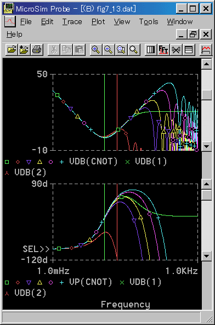The image size is (215, 325).
Task: Open the Edit menu
Action: click(47, 22)
